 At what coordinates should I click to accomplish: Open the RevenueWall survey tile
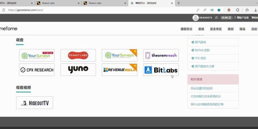click(x=119, y=70)
